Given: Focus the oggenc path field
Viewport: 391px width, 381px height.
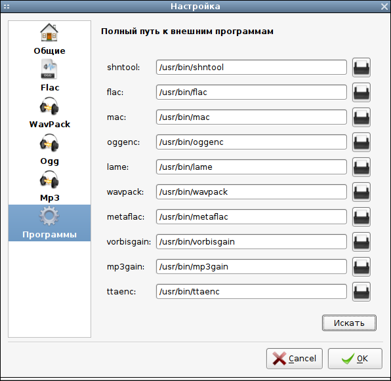Looking at the screenshot, I should pos(251,142).
